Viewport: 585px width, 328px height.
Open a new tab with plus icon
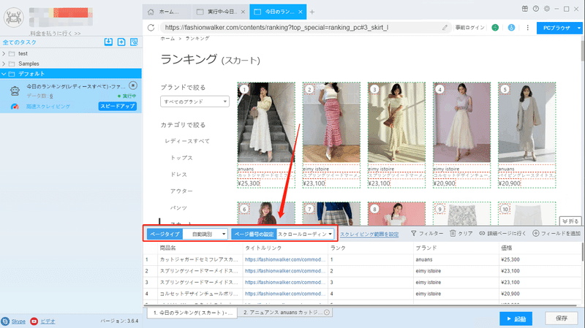click(312, 12)
